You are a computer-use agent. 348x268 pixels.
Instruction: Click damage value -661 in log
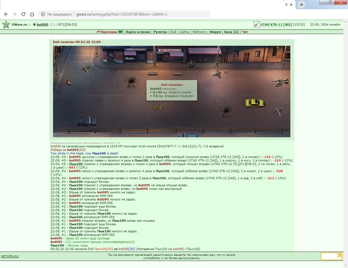[71, 168]
